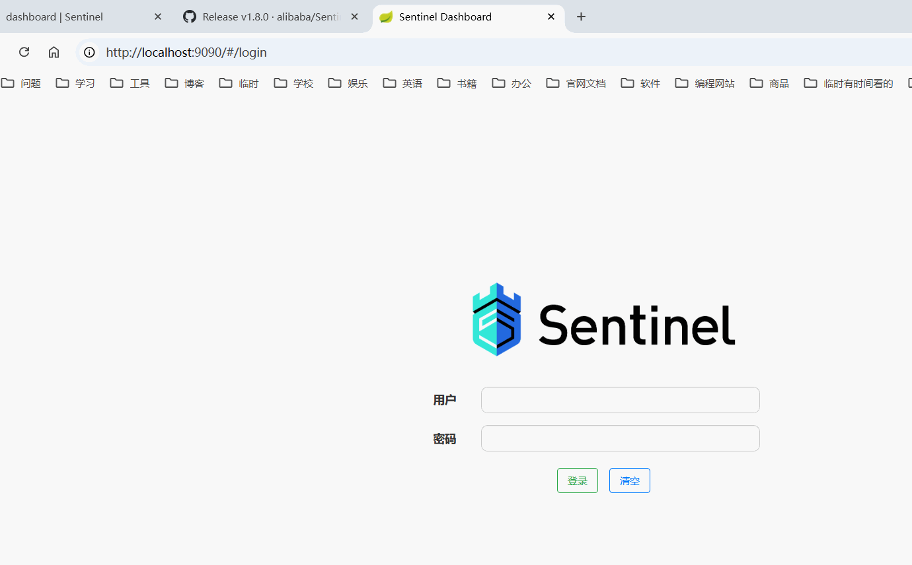Image resolution: width=912 pixels, height=565 pixels.
Task: Open the 办公 bookmark folder
Action: coord(512,83)
